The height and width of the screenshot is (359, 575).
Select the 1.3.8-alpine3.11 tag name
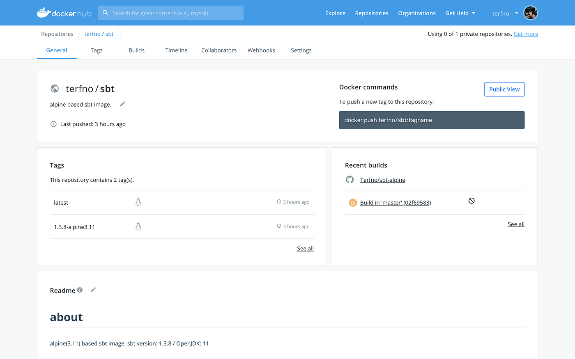tap(74, 227)
